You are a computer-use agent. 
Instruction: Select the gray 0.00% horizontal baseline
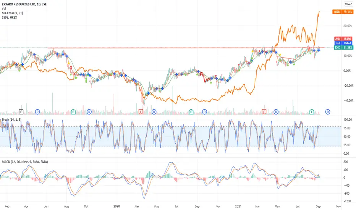click(x=170, y=71)
